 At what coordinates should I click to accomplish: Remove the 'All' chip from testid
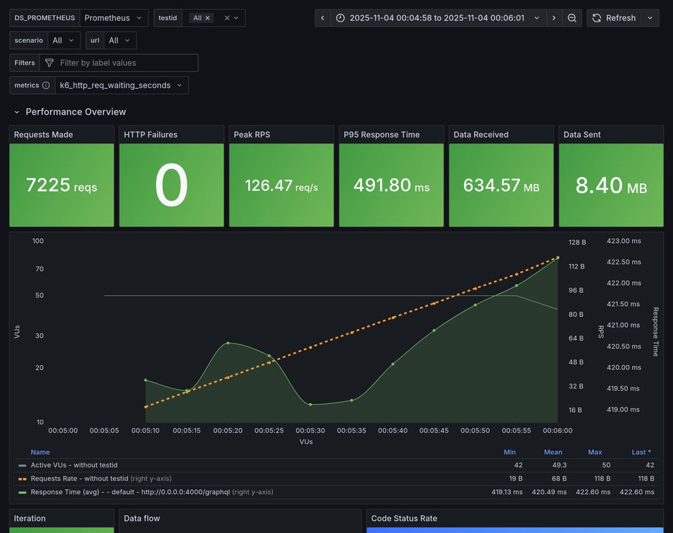pyautogui.click(x=207, y=18)
